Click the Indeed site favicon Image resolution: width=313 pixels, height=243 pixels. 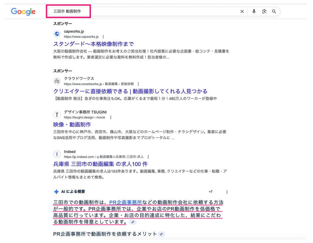(x=57, y=154)
